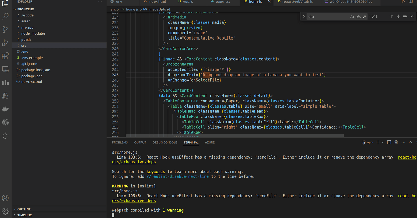This screenshot has width=417, height=218.
Task: Open the terminal launch profile dropdown
Action: point(383,142)
